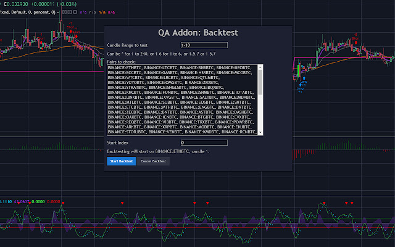Click the price value 0.032930 in header
This screenshot has width=395, height=247.
tap(17, 4)
